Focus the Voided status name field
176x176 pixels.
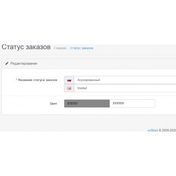point(125,88)
